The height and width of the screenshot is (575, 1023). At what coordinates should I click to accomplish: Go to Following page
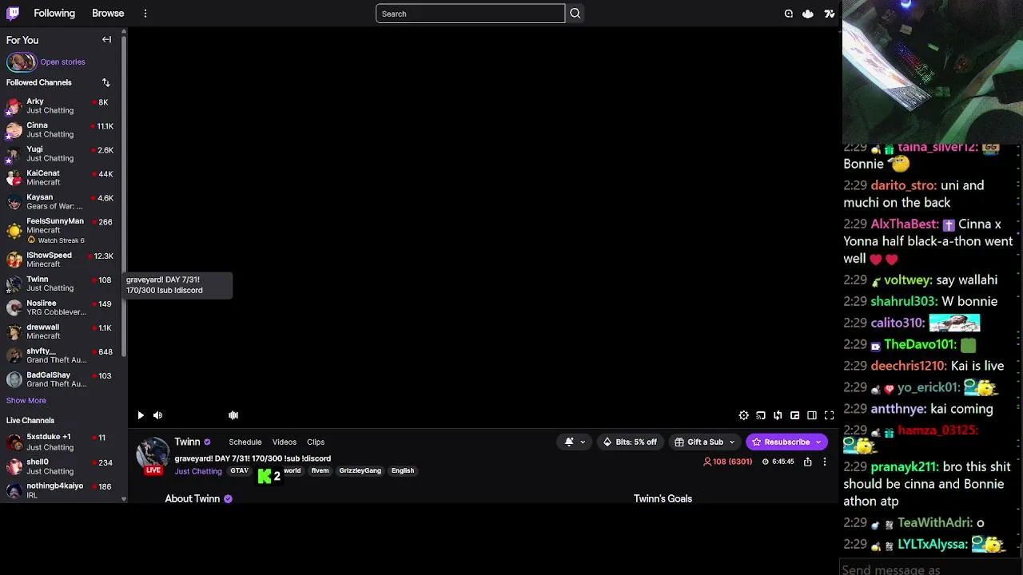(54, 14)
